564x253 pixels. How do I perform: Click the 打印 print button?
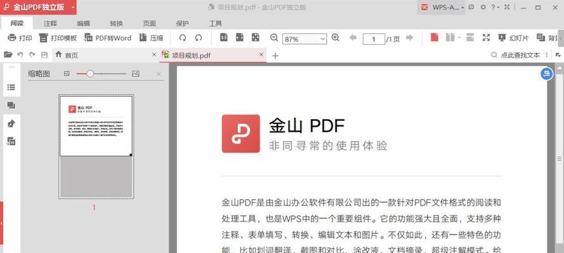click(x=20, y=38)
